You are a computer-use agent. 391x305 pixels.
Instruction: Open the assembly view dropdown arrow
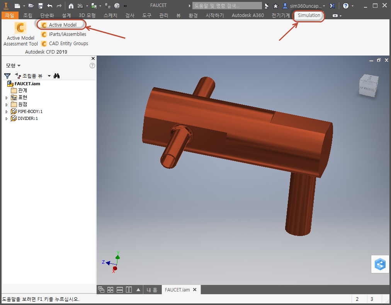click(x=49, y=76)
